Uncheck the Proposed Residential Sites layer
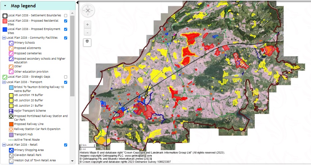This screenshot has width=311, height=167. (x=65, y=21)
